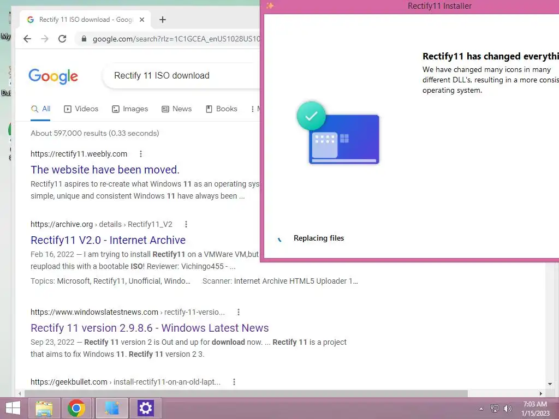Click the geekbullet.com result URL
The height and width of the screenshot is (419, 559).
click(126, 382)
